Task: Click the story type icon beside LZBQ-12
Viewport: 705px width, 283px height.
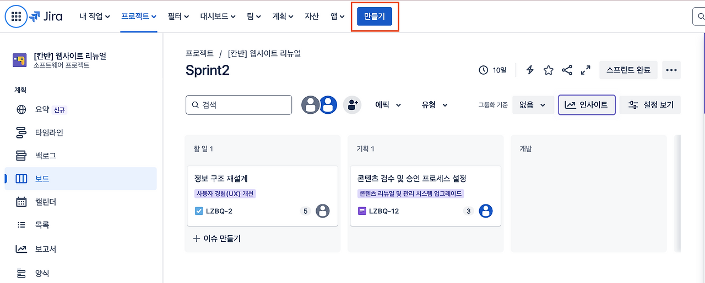Action: (362, 211)
